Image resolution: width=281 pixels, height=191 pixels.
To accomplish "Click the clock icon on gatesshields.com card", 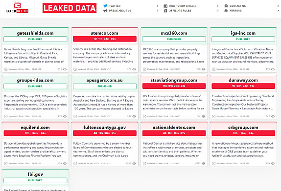I will 6,69.
